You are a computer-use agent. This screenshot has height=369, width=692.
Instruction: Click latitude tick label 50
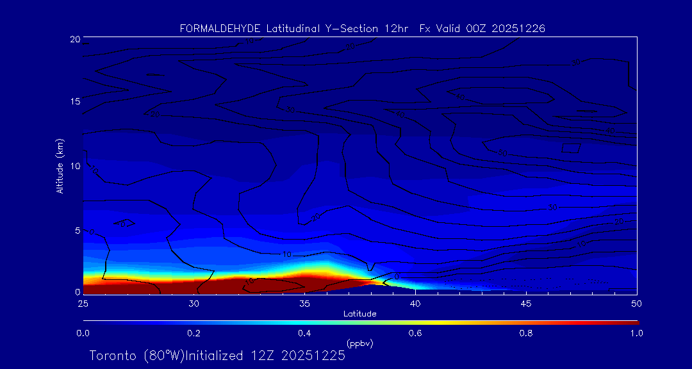(x=636, y=302)
